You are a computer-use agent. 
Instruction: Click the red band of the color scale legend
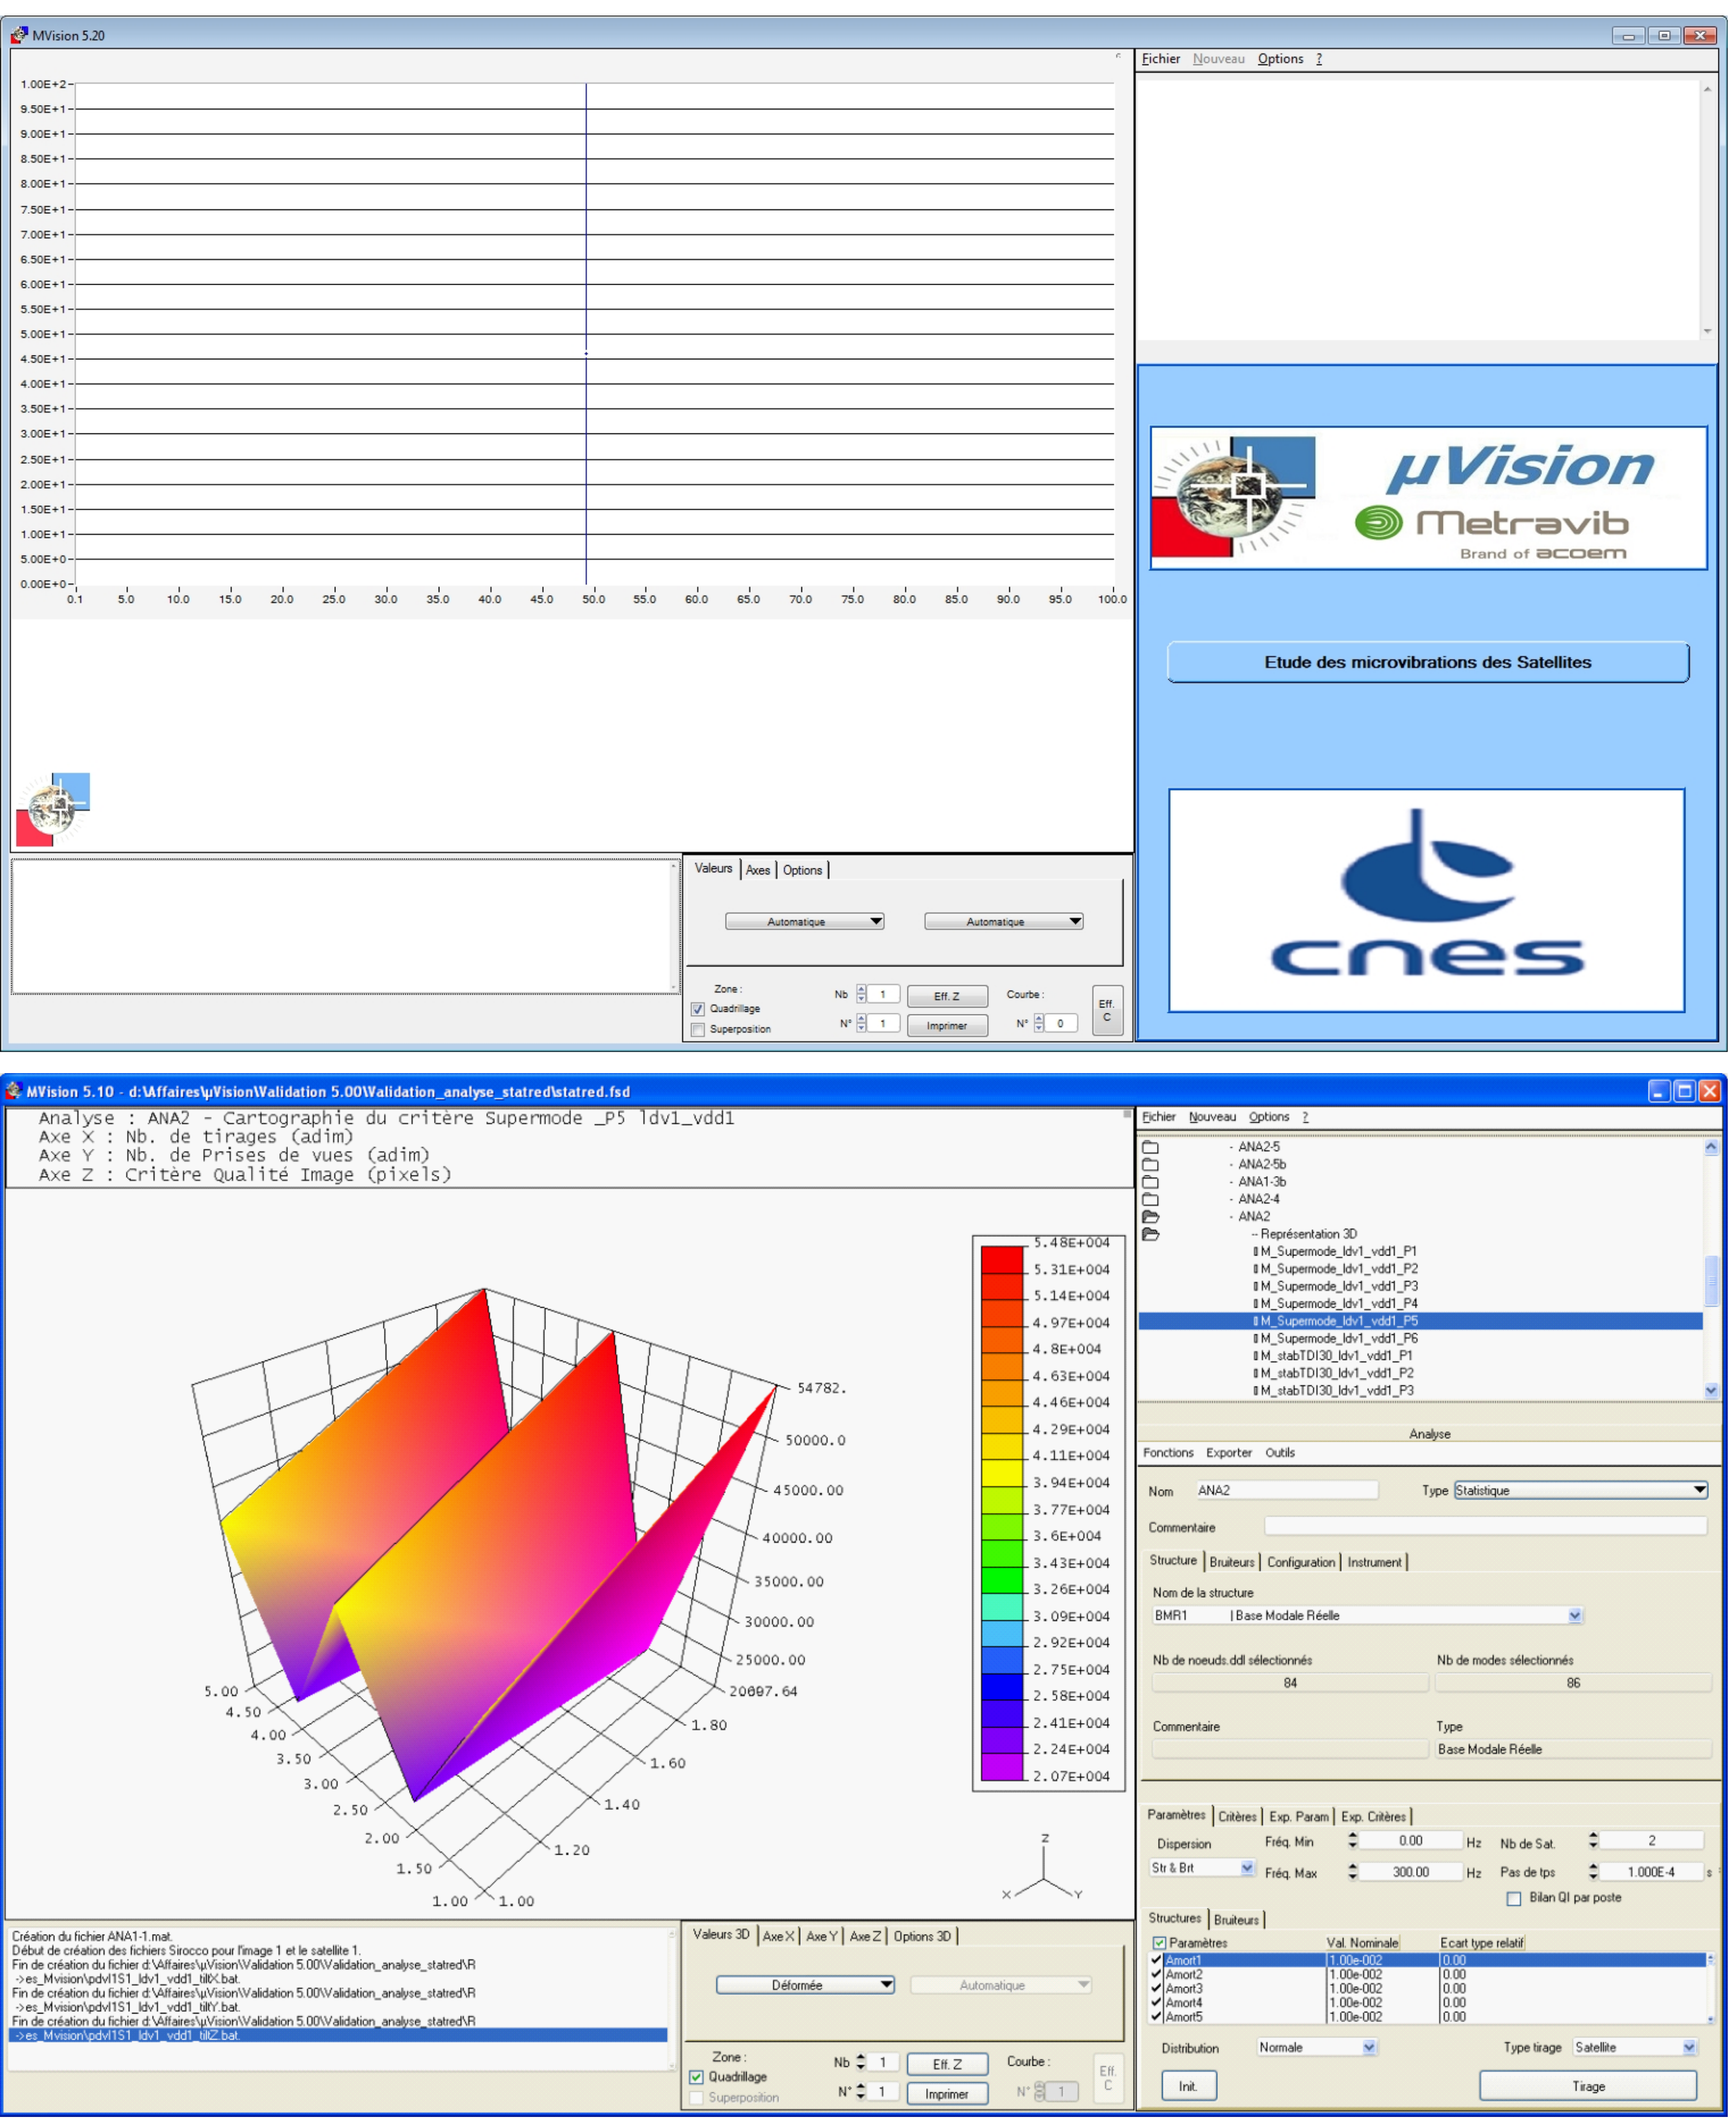coord(1002,1259)
